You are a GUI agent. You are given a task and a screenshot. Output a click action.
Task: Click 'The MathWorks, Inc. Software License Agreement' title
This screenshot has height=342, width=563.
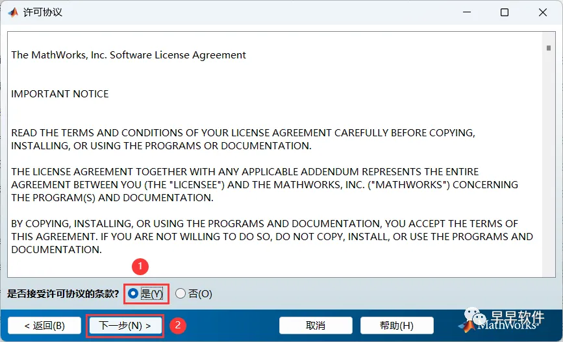click(129, 55)
